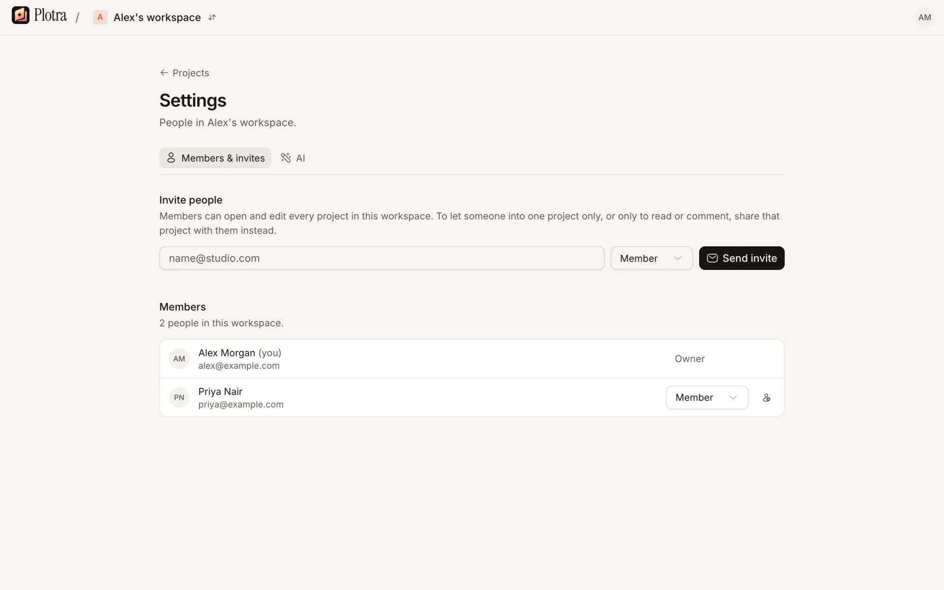Change Priya Nair's role dropdown
This screenshot has height=590, width=944.
click(x=707, y=397)
